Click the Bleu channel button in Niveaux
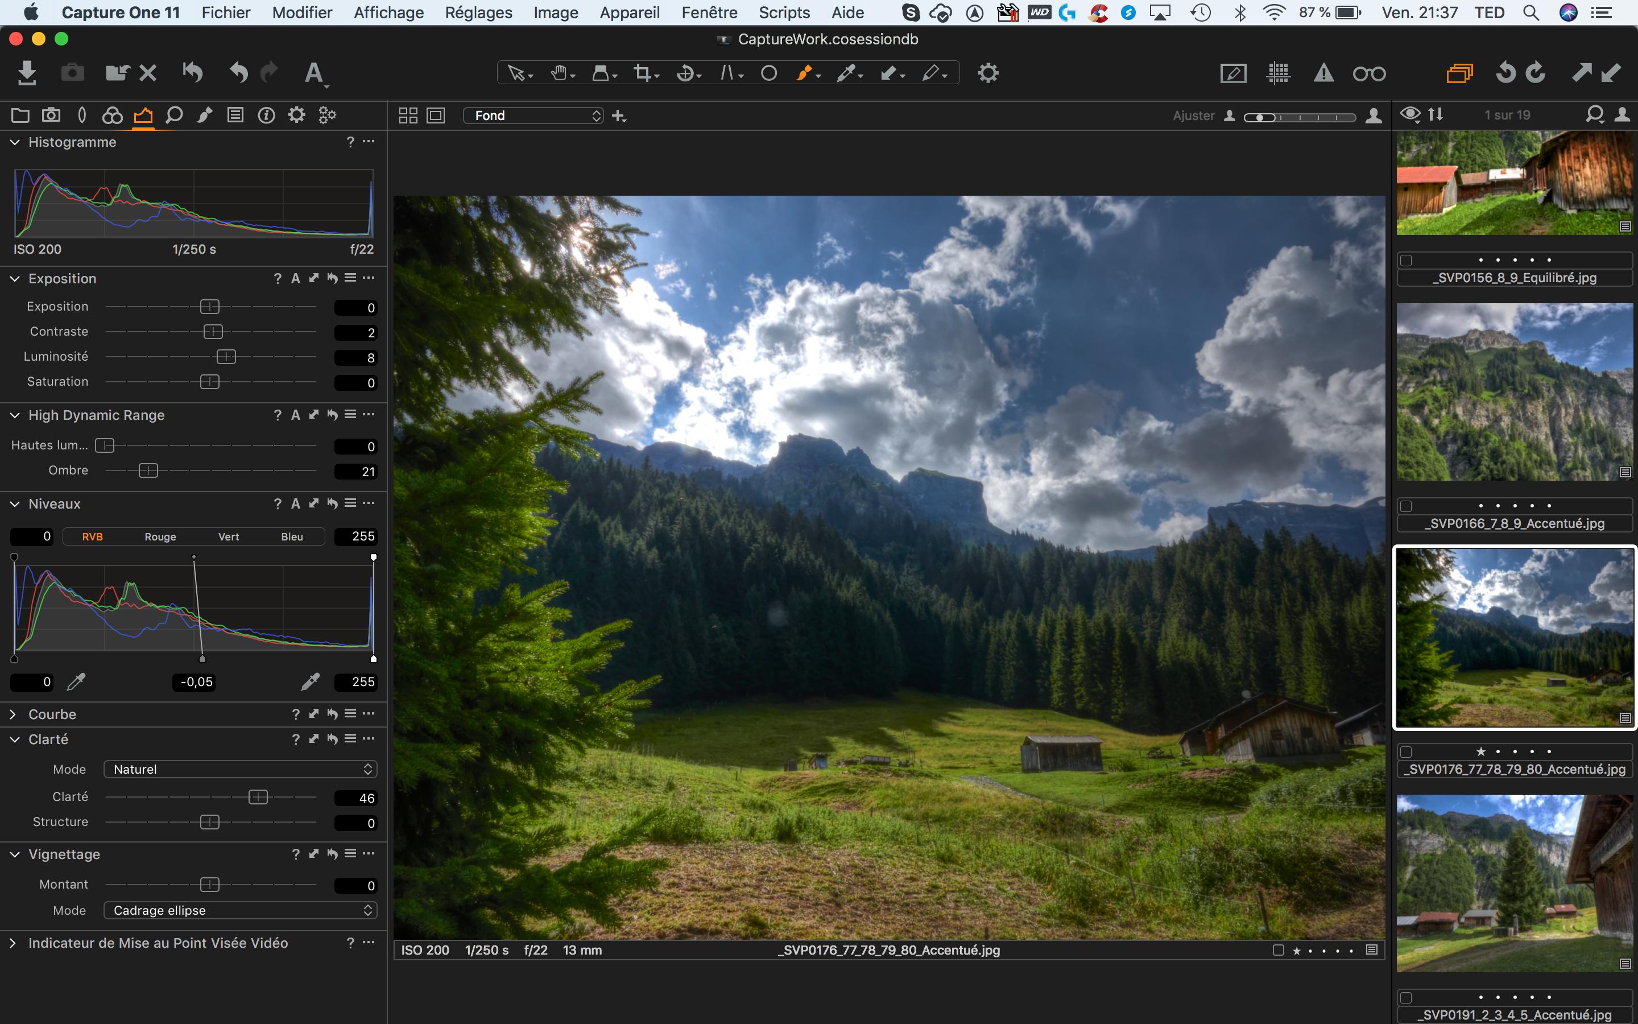This screenshot has height=1024, width=1638. 292,537
